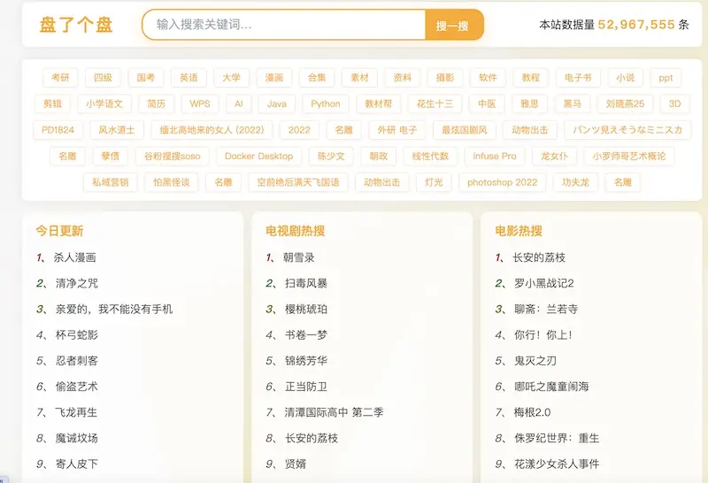Click 扫毒风暴 in TV hot searches
708x483 pixels.
(x=306, y=283)
